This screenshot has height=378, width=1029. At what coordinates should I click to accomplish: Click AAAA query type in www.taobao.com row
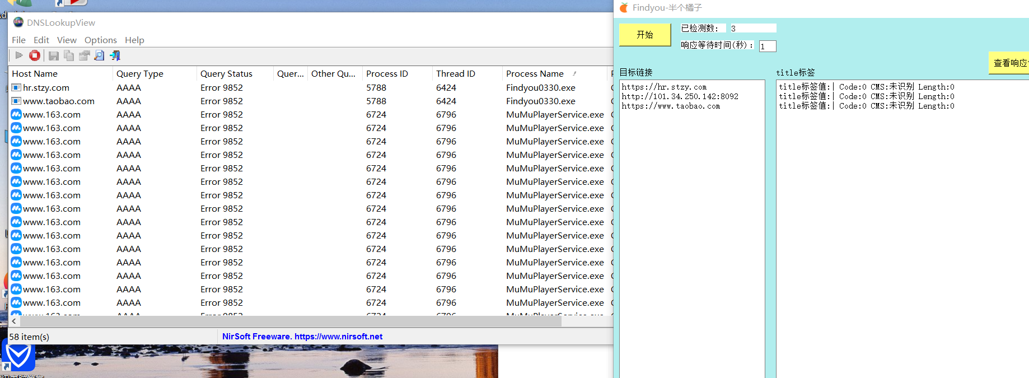click(129, 101)
